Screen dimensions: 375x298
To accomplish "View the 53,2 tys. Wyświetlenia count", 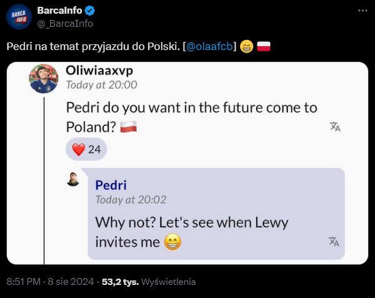I will click(x=142, y=282).
